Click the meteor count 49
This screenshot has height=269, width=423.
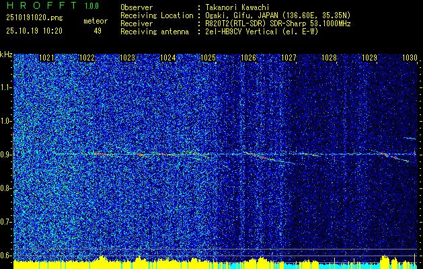pyautogui.click(x=98, y=31)
